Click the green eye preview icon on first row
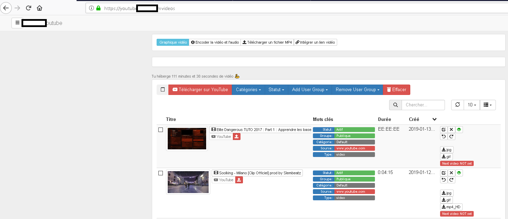This screenshot has width=508, height=219. [x=459, y=129]
